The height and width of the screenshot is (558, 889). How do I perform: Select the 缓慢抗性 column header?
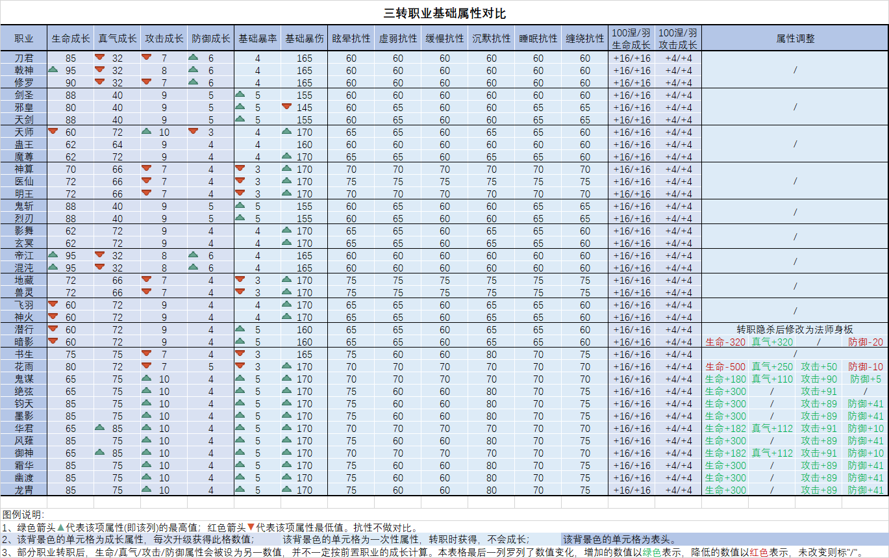tap(445, 38)
